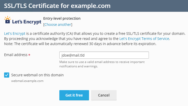This screenshot has width=188, height=106.
Task: Click the 'Email address' field label
Action: (16, 55)
